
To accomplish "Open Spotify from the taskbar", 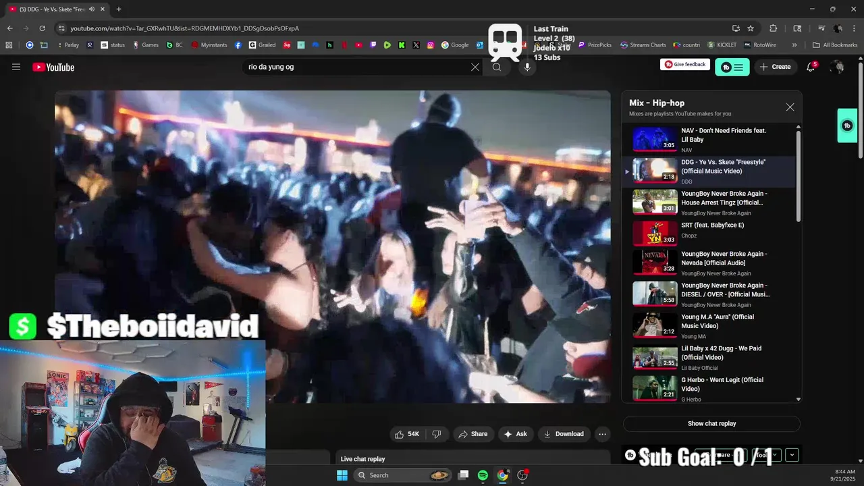I will pyautogui.click(x=483, y=475).
